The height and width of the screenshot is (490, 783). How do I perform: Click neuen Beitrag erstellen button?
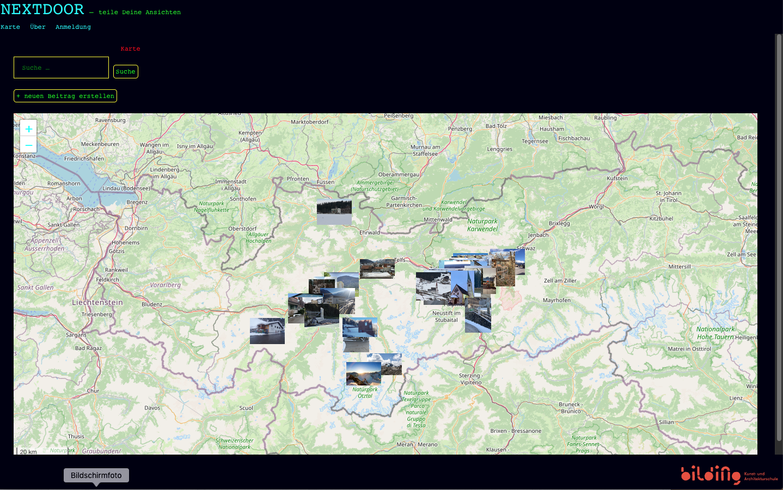coord(65,96)
